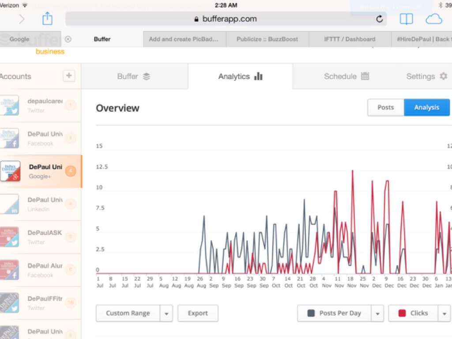The image size is (452, 339).
Task: Open the DePaulASK Twitter account
Action: pyautogui.click(x=40, y=237)
